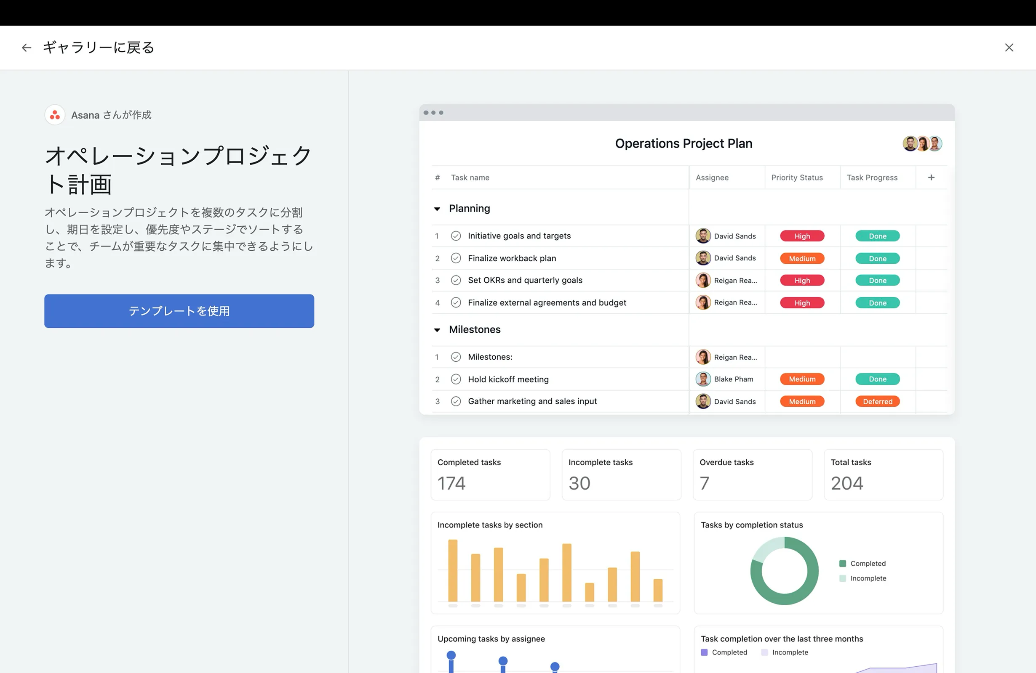Click the project member avatars in header
This screenshot has width=1036, height=673.
pos(922,143)
